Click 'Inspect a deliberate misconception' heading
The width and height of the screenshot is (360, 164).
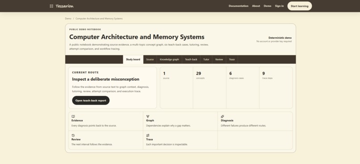[x=105, y=79]
